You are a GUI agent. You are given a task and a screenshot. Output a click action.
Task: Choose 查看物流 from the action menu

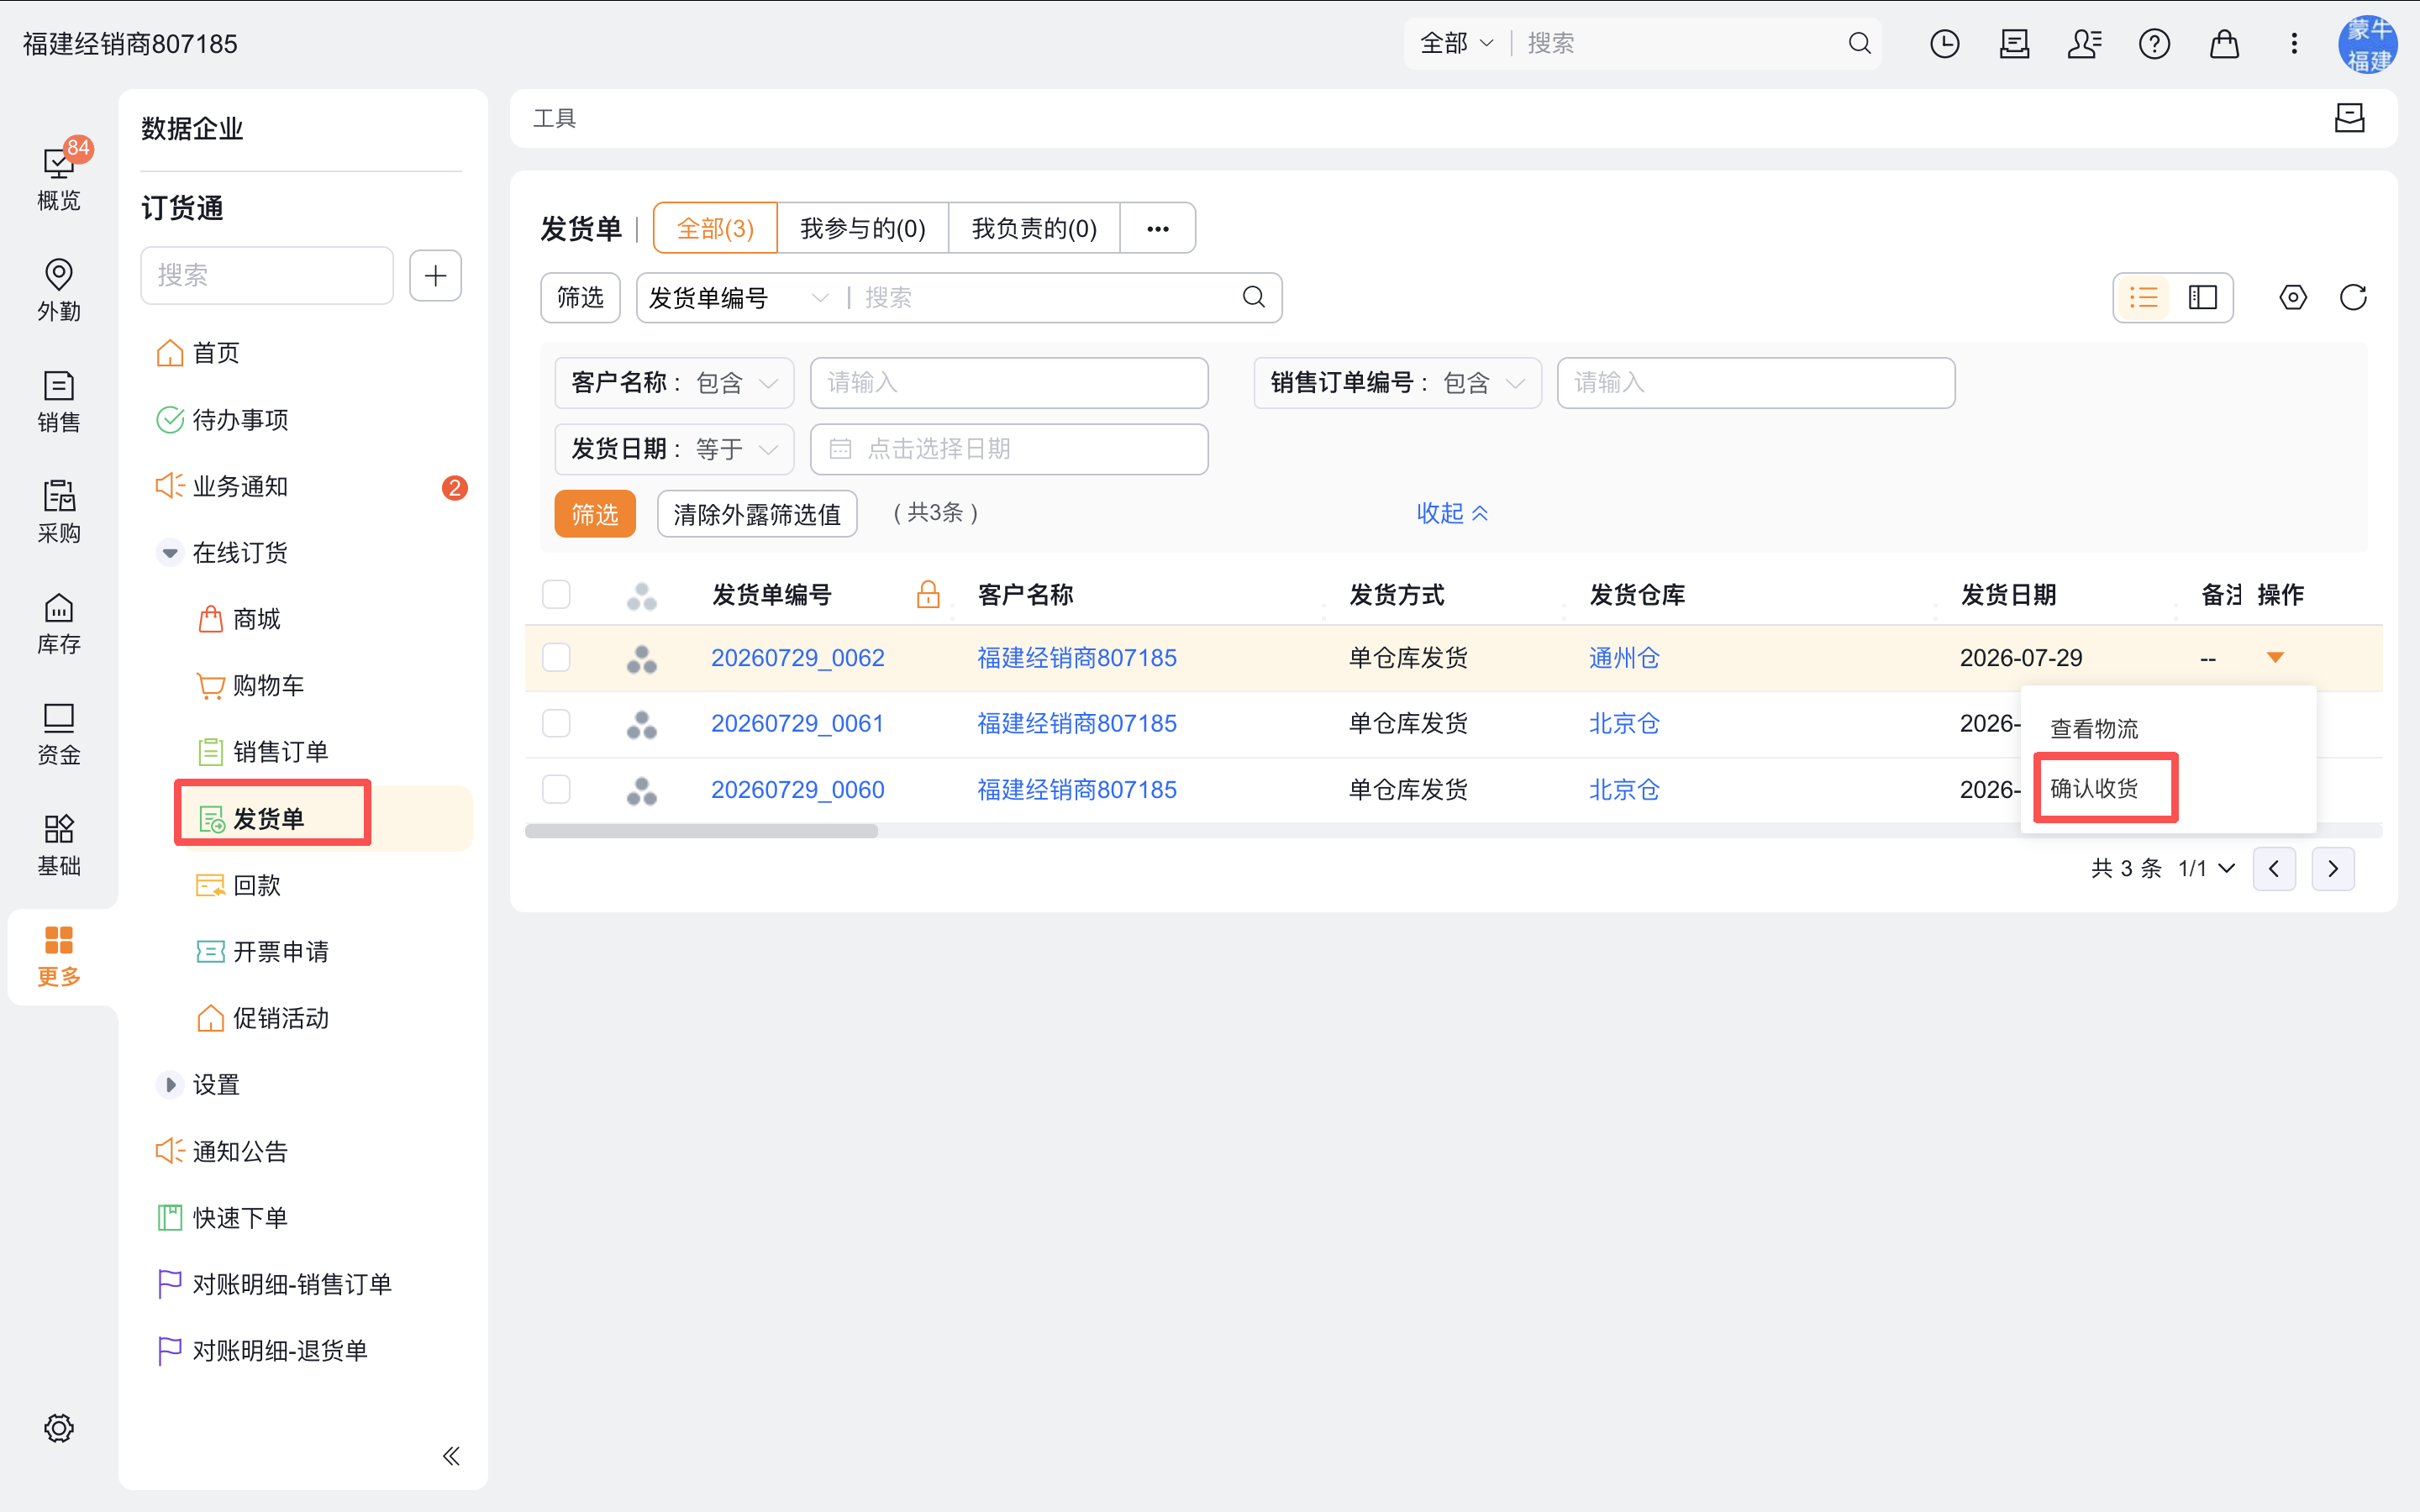pos(2095,729)
